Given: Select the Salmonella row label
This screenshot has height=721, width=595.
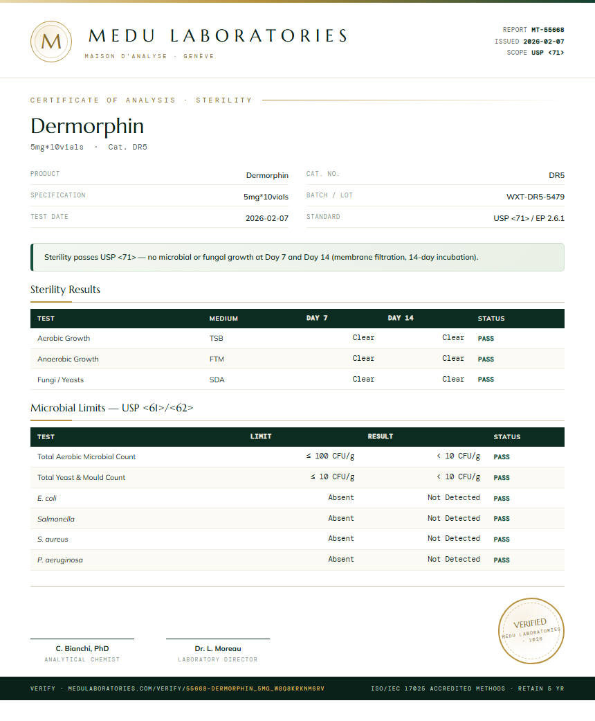Looking at the screenshot, I should point(56,519).
